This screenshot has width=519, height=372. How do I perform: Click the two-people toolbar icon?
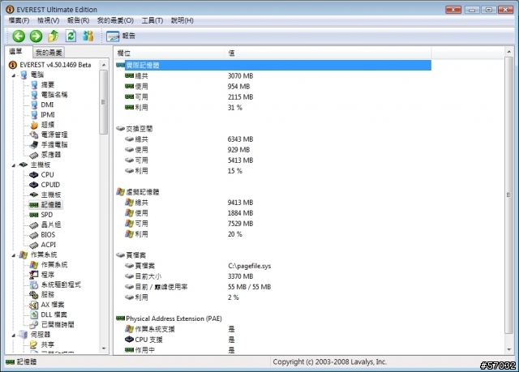point(88,36)
